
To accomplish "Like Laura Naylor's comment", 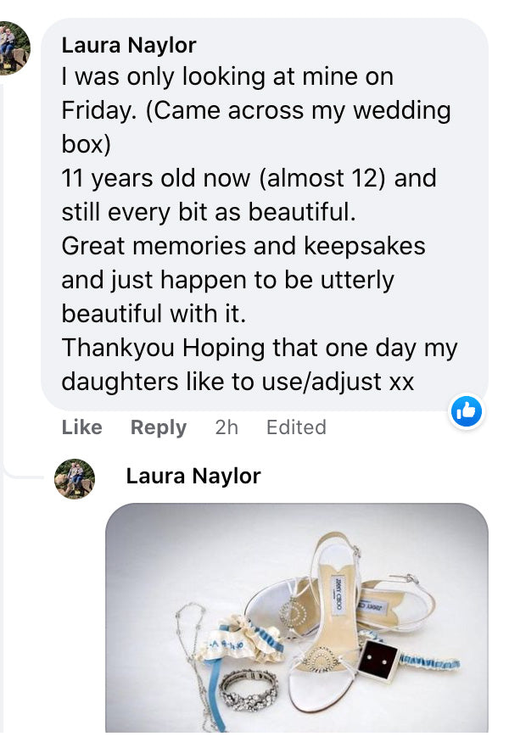I will pyautogui.click(x=81, y=427).
